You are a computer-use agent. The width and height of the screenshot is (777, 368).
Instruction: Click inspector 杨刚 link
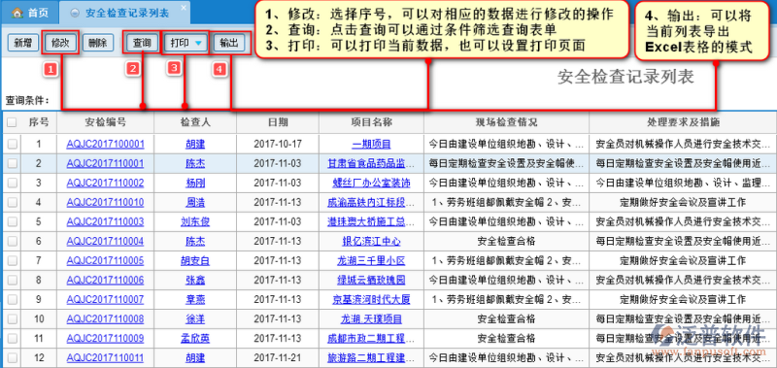[x=195, y=184]
